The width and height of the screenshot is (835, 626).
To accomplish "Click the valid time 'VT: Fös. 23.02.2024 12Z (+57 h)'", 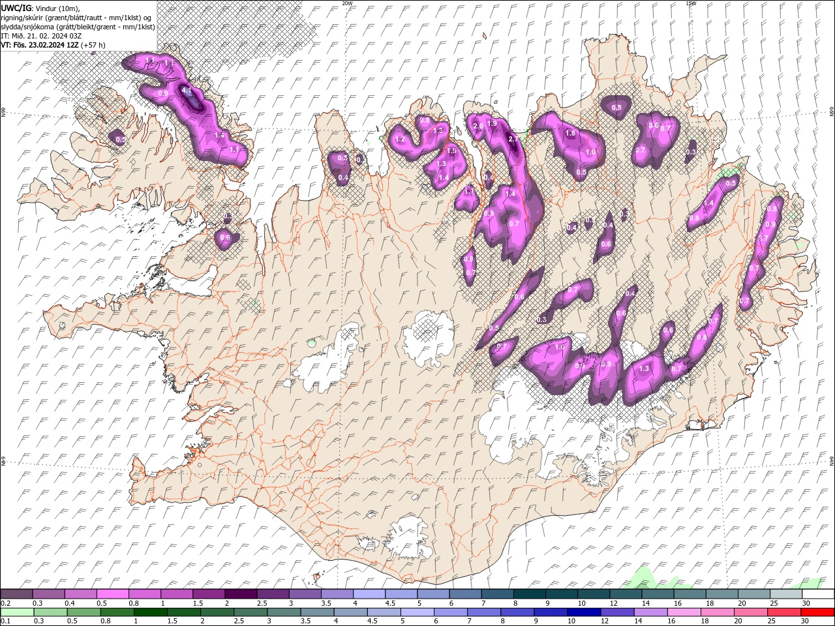I will coord(53,45).
